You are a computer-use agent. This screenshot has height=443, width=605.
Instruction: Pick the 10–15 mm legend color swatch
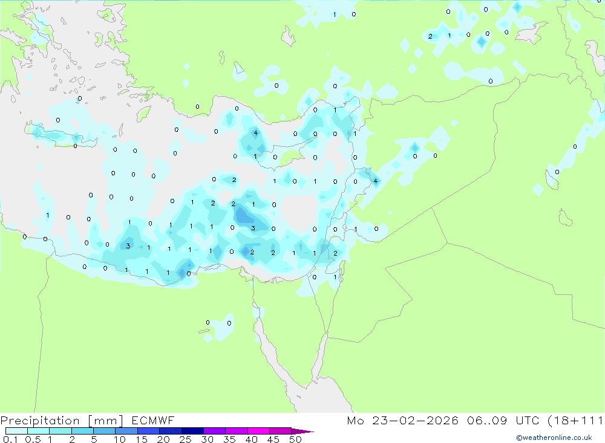126,431
